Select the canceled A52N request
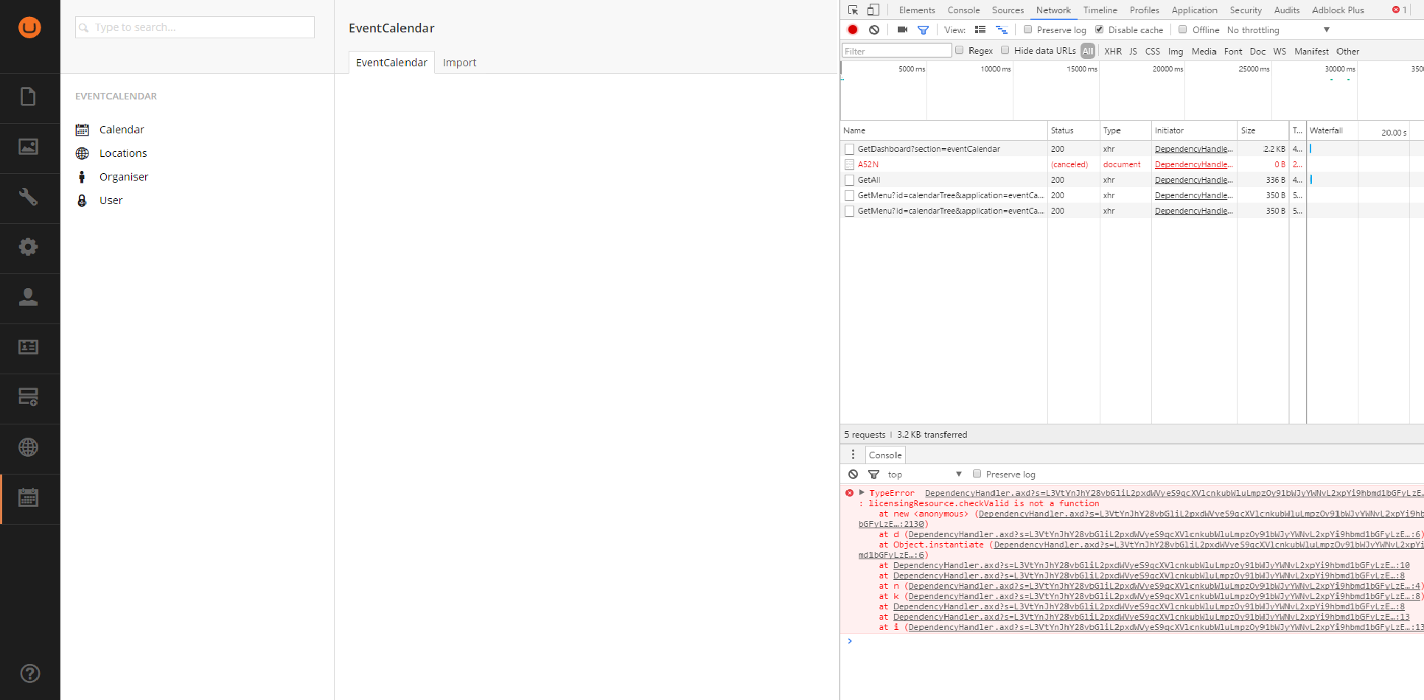Screen dimensions: 1424x700 pyautogui.click(x=868, y=164)
